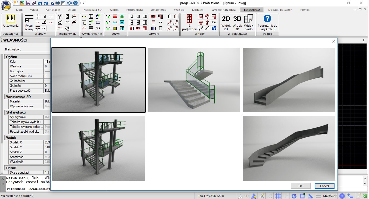Select the green railing concrete stair thumbnail

194,80
